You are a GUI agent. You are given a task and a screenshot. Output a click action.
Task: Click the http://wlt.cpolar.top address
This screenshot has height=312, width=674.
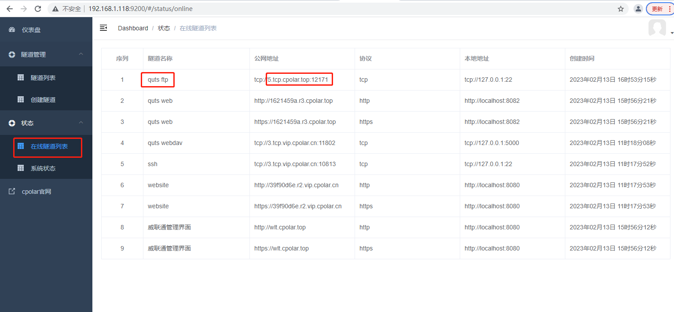(280, 227)
